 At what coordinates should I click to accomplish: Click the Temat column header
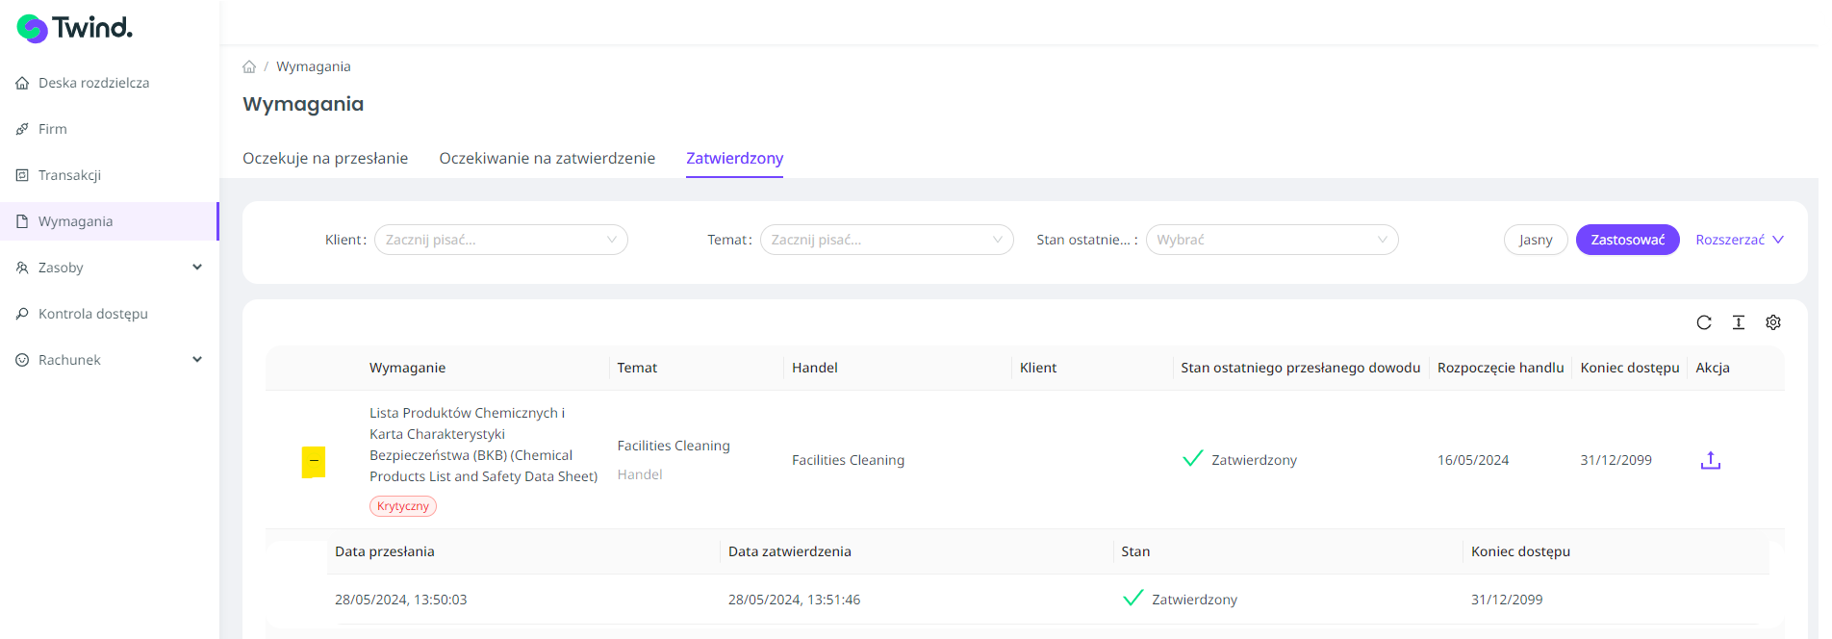(637, 368)
